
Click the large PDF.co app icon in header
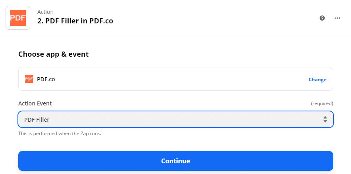(x=18, y=18)
